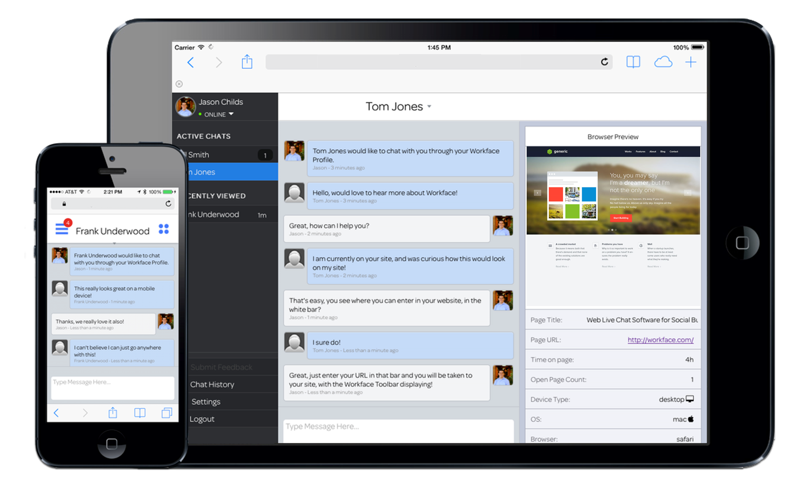Viewport: 811px width, 487px height.
Task: Open Chat History in the sidebar
Action: click(212, 384)
